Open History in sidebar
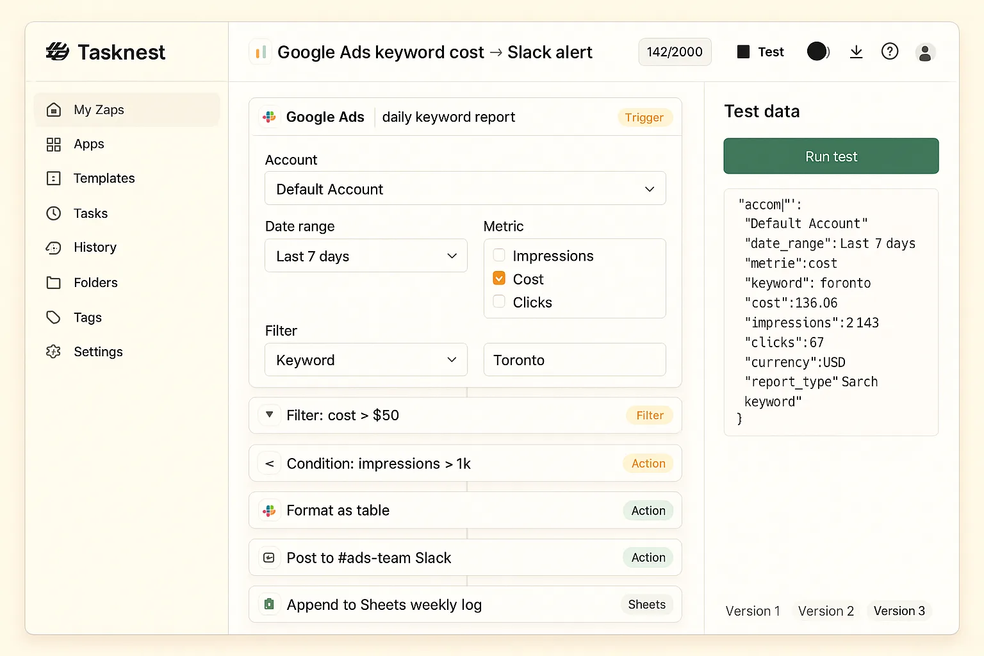The image size is (984, 656). [x=127, y=247]
